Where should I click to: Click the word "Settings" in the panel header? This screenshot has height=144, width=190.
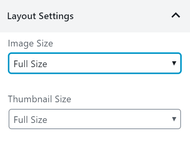(56, 16)
